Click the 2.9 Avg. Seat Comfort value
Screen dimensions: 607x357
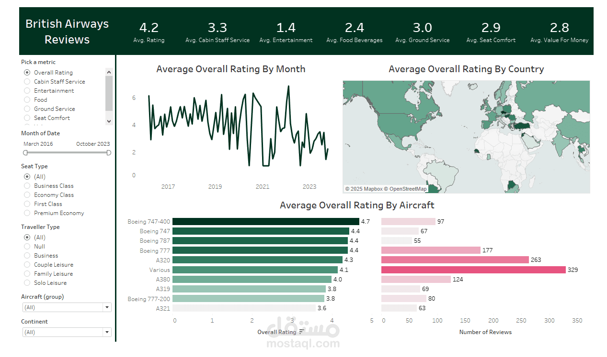pos(491,28)
